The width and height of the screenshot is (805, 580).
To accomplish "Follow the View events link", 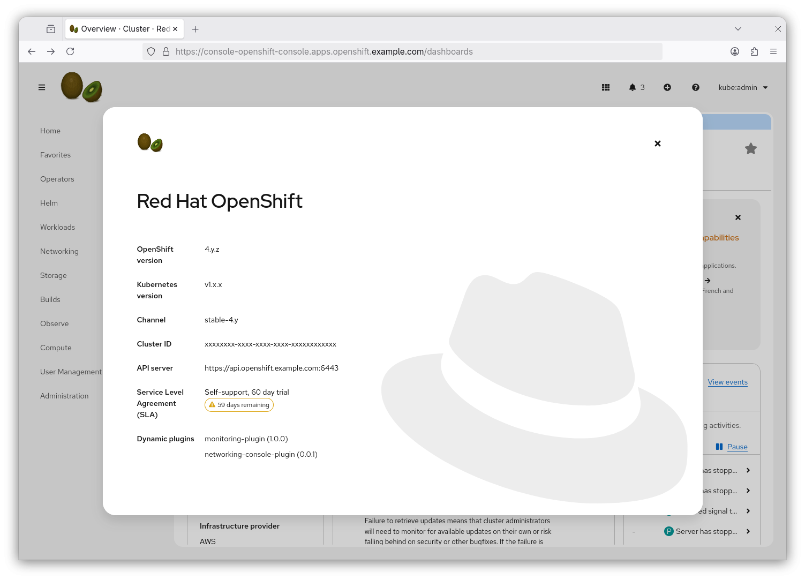I will coord(727,382).
